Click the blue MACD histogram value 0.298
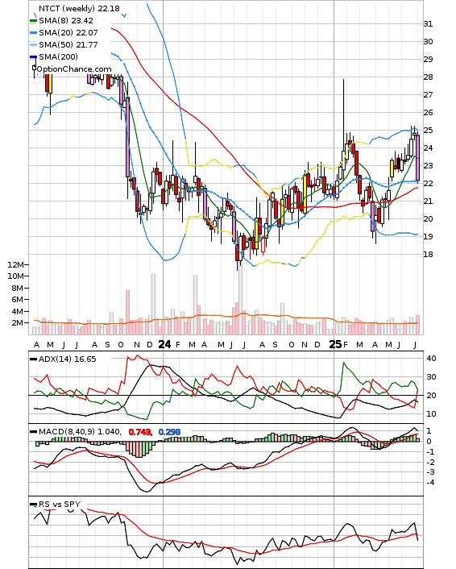 coord(169,432)
